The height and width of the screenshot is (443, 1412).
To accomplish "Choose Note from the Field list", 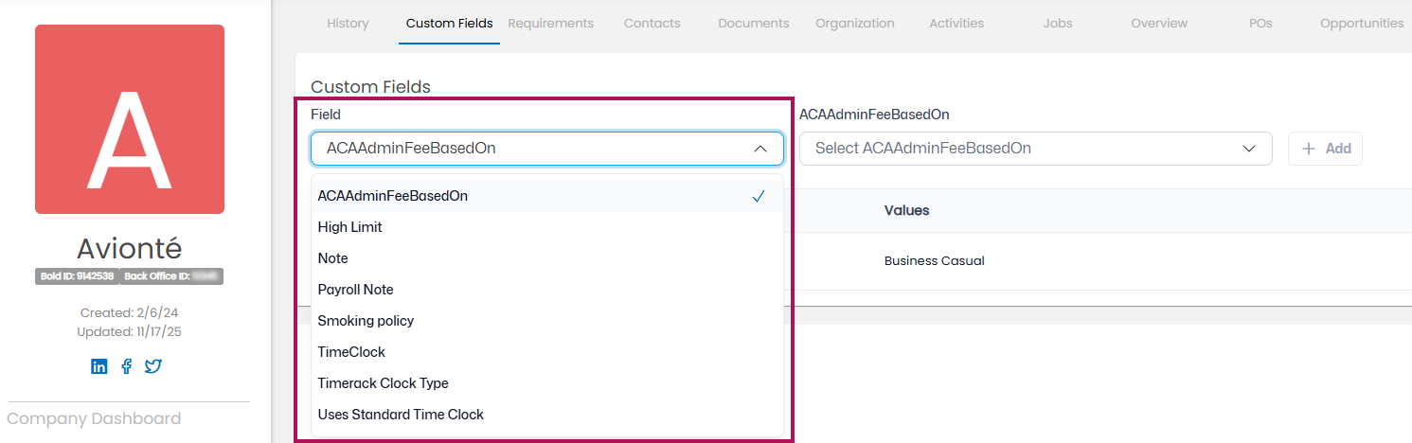I will pyautogui.click(x=546, y=258).
